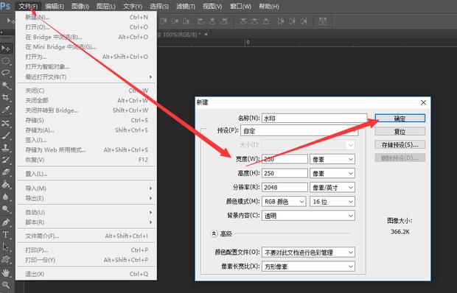Select the Pen tool
Image resolution: width=457 pixels, height=293 pixels.
pos(6,222)
